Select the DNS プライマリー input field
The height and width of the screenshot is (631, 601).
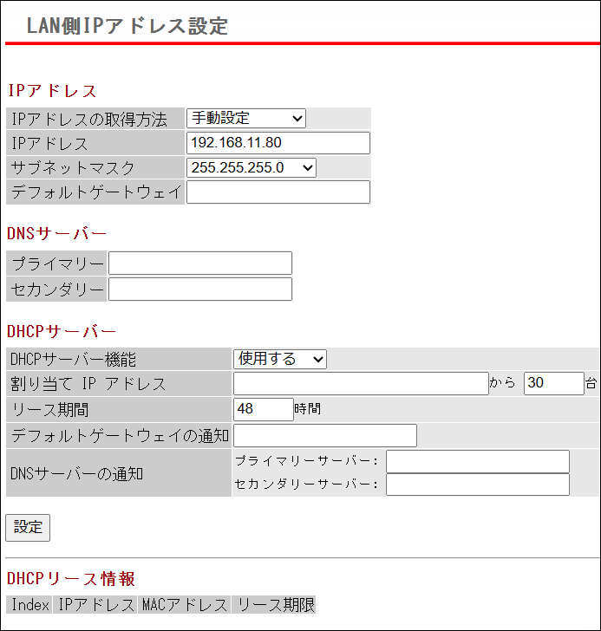coord(199,263)
